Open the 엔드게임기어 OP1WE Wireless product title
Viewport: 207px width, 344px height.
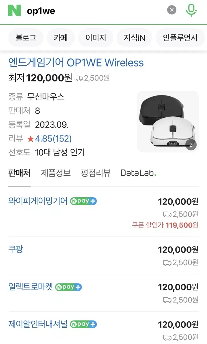pos(76,62)
